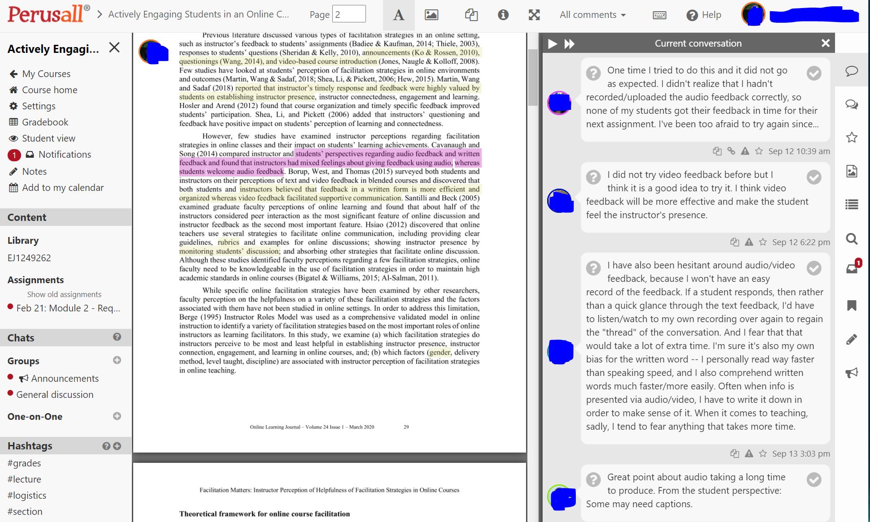
Task: Open Help
Action: pos(704,14)
